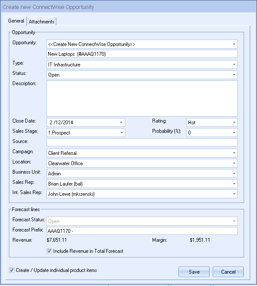
Task: Click the Forecast lines group label
Action: click(x=26, y=209)
